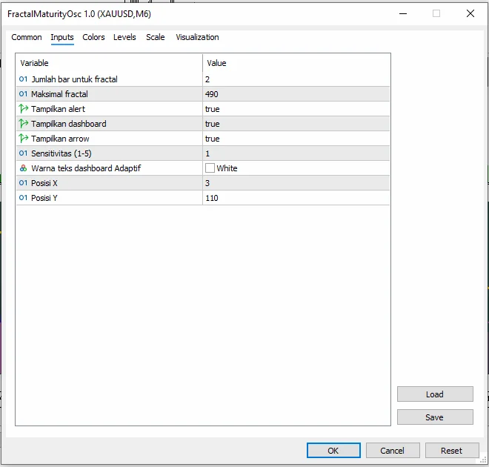Select the Tampilkan arrow label
The width and height of the screenshot is (489, 467).
click(60, 139)
